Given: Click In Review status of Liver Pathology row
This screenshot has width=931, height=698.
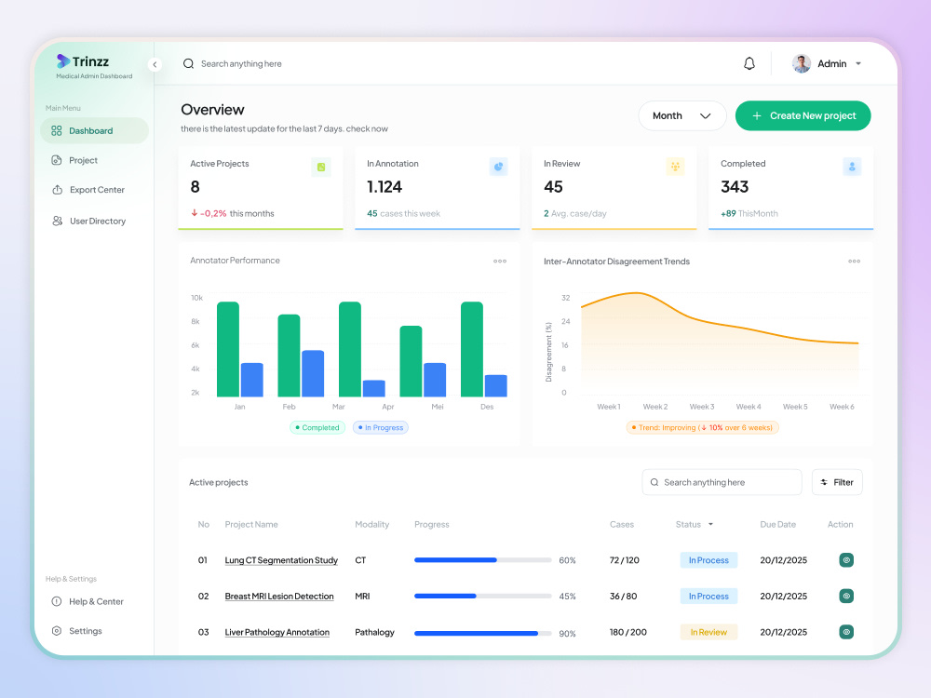Looking at the screenshot, I should point(708,633).
